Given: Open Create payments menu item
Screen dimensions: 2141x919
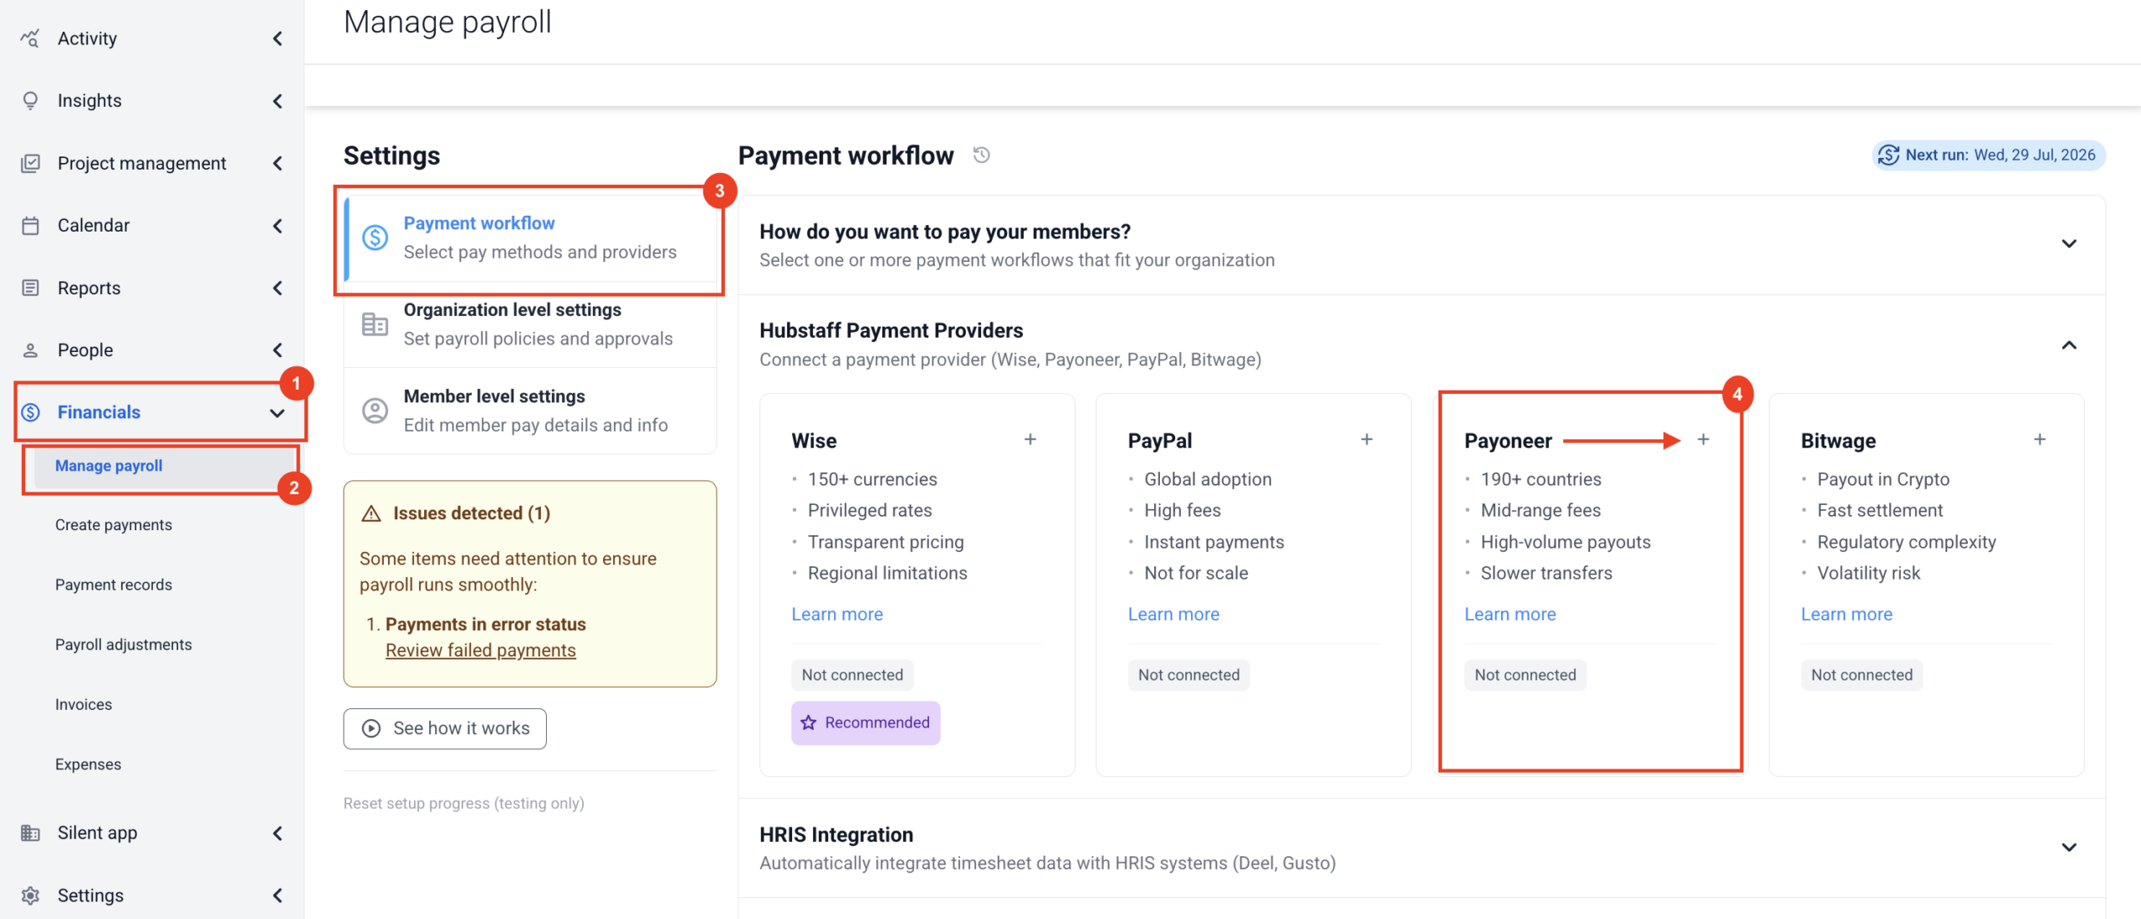Looking at the screenshot, I should (x=114, y=525).
